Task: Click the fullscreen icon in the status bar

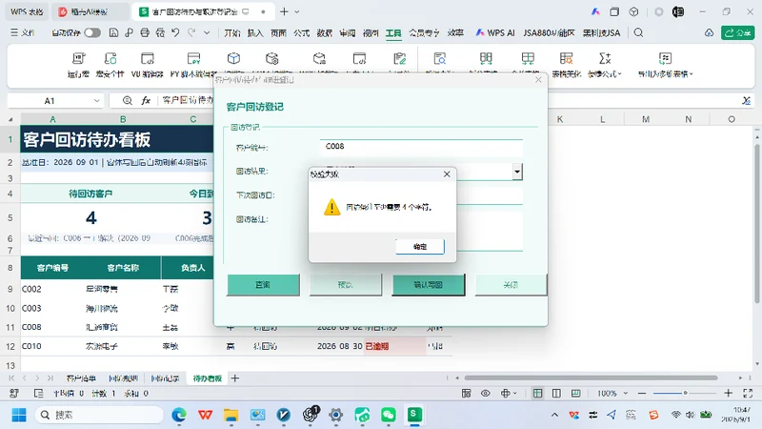Action: (x=748, y=393)
